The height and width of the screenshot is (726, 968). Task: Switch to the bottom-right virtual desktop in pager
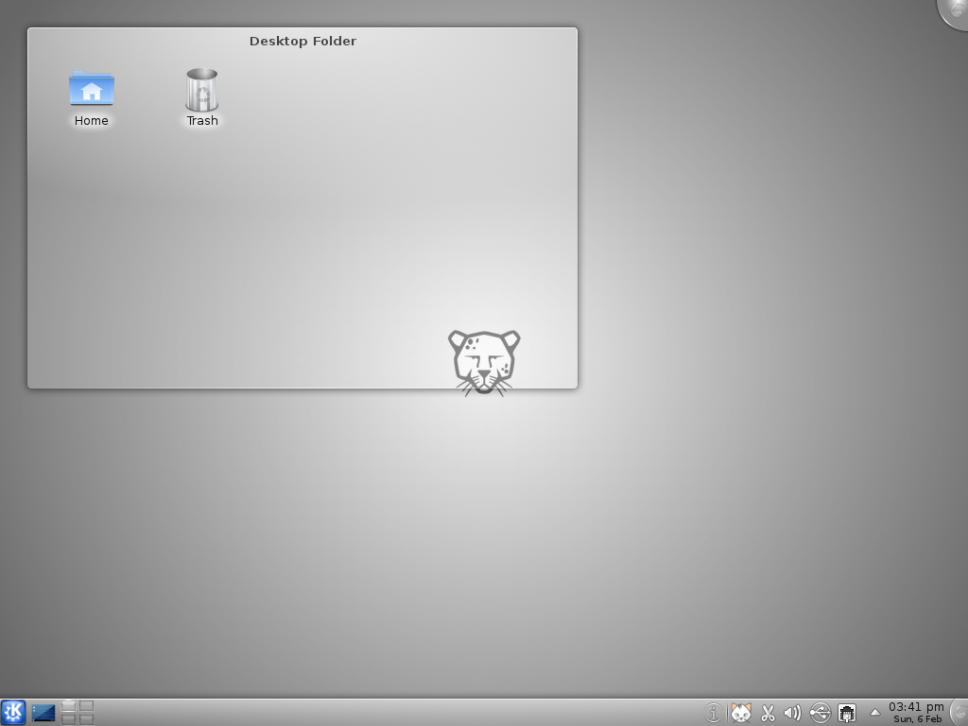click(x=86, y=719)
